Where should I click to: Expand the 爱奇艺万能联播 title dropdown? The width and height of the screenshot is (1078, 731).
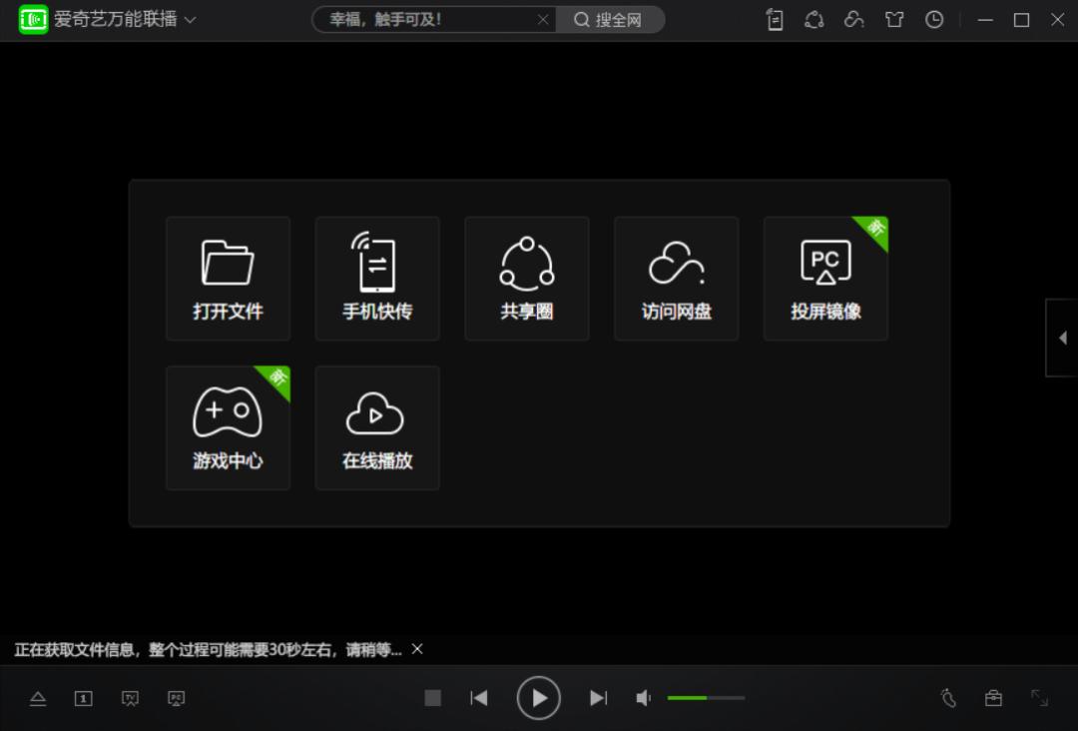[x=191, y=19]
